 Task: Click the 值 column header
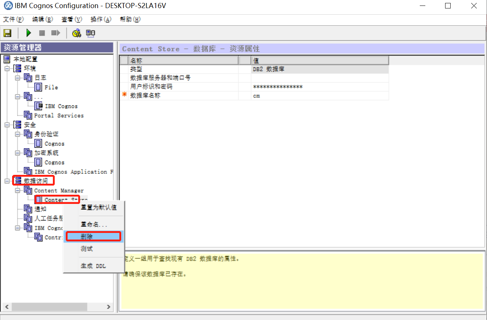pos(320,60)
